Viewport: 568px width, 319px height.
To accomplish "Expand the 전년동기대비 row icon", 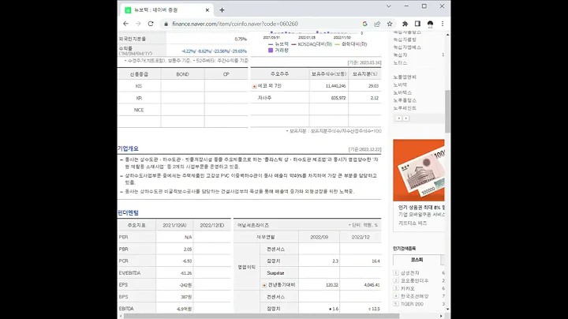I will click(264, 285).
